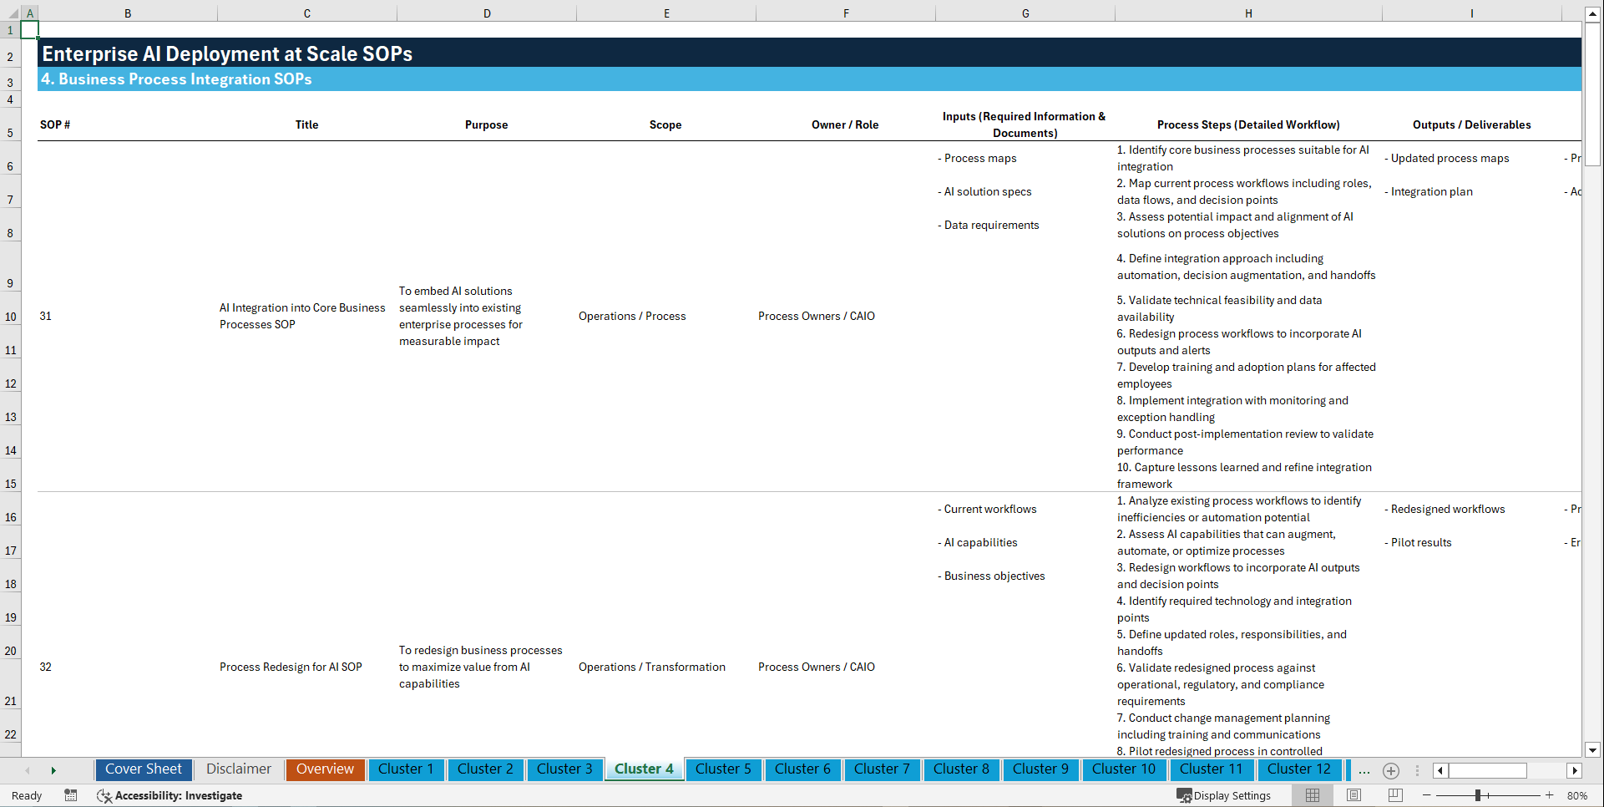
Task: Select the Normal view icon
Action: click(x=1312, y=795)
